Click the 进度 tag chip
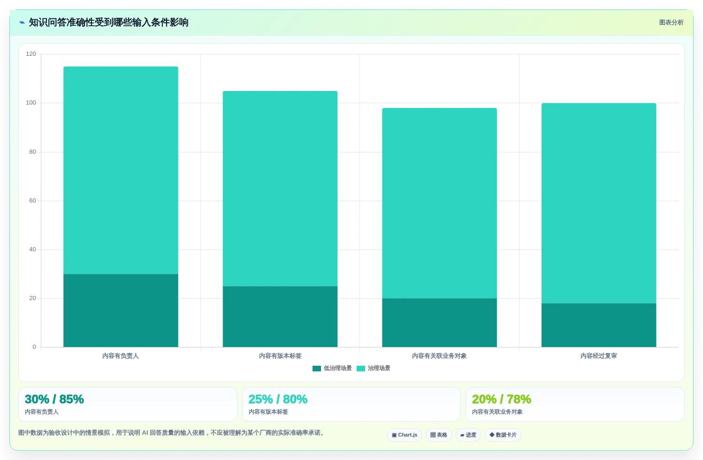Image resolution: width=703 pixels, height=460 pixels. point(468,435)
